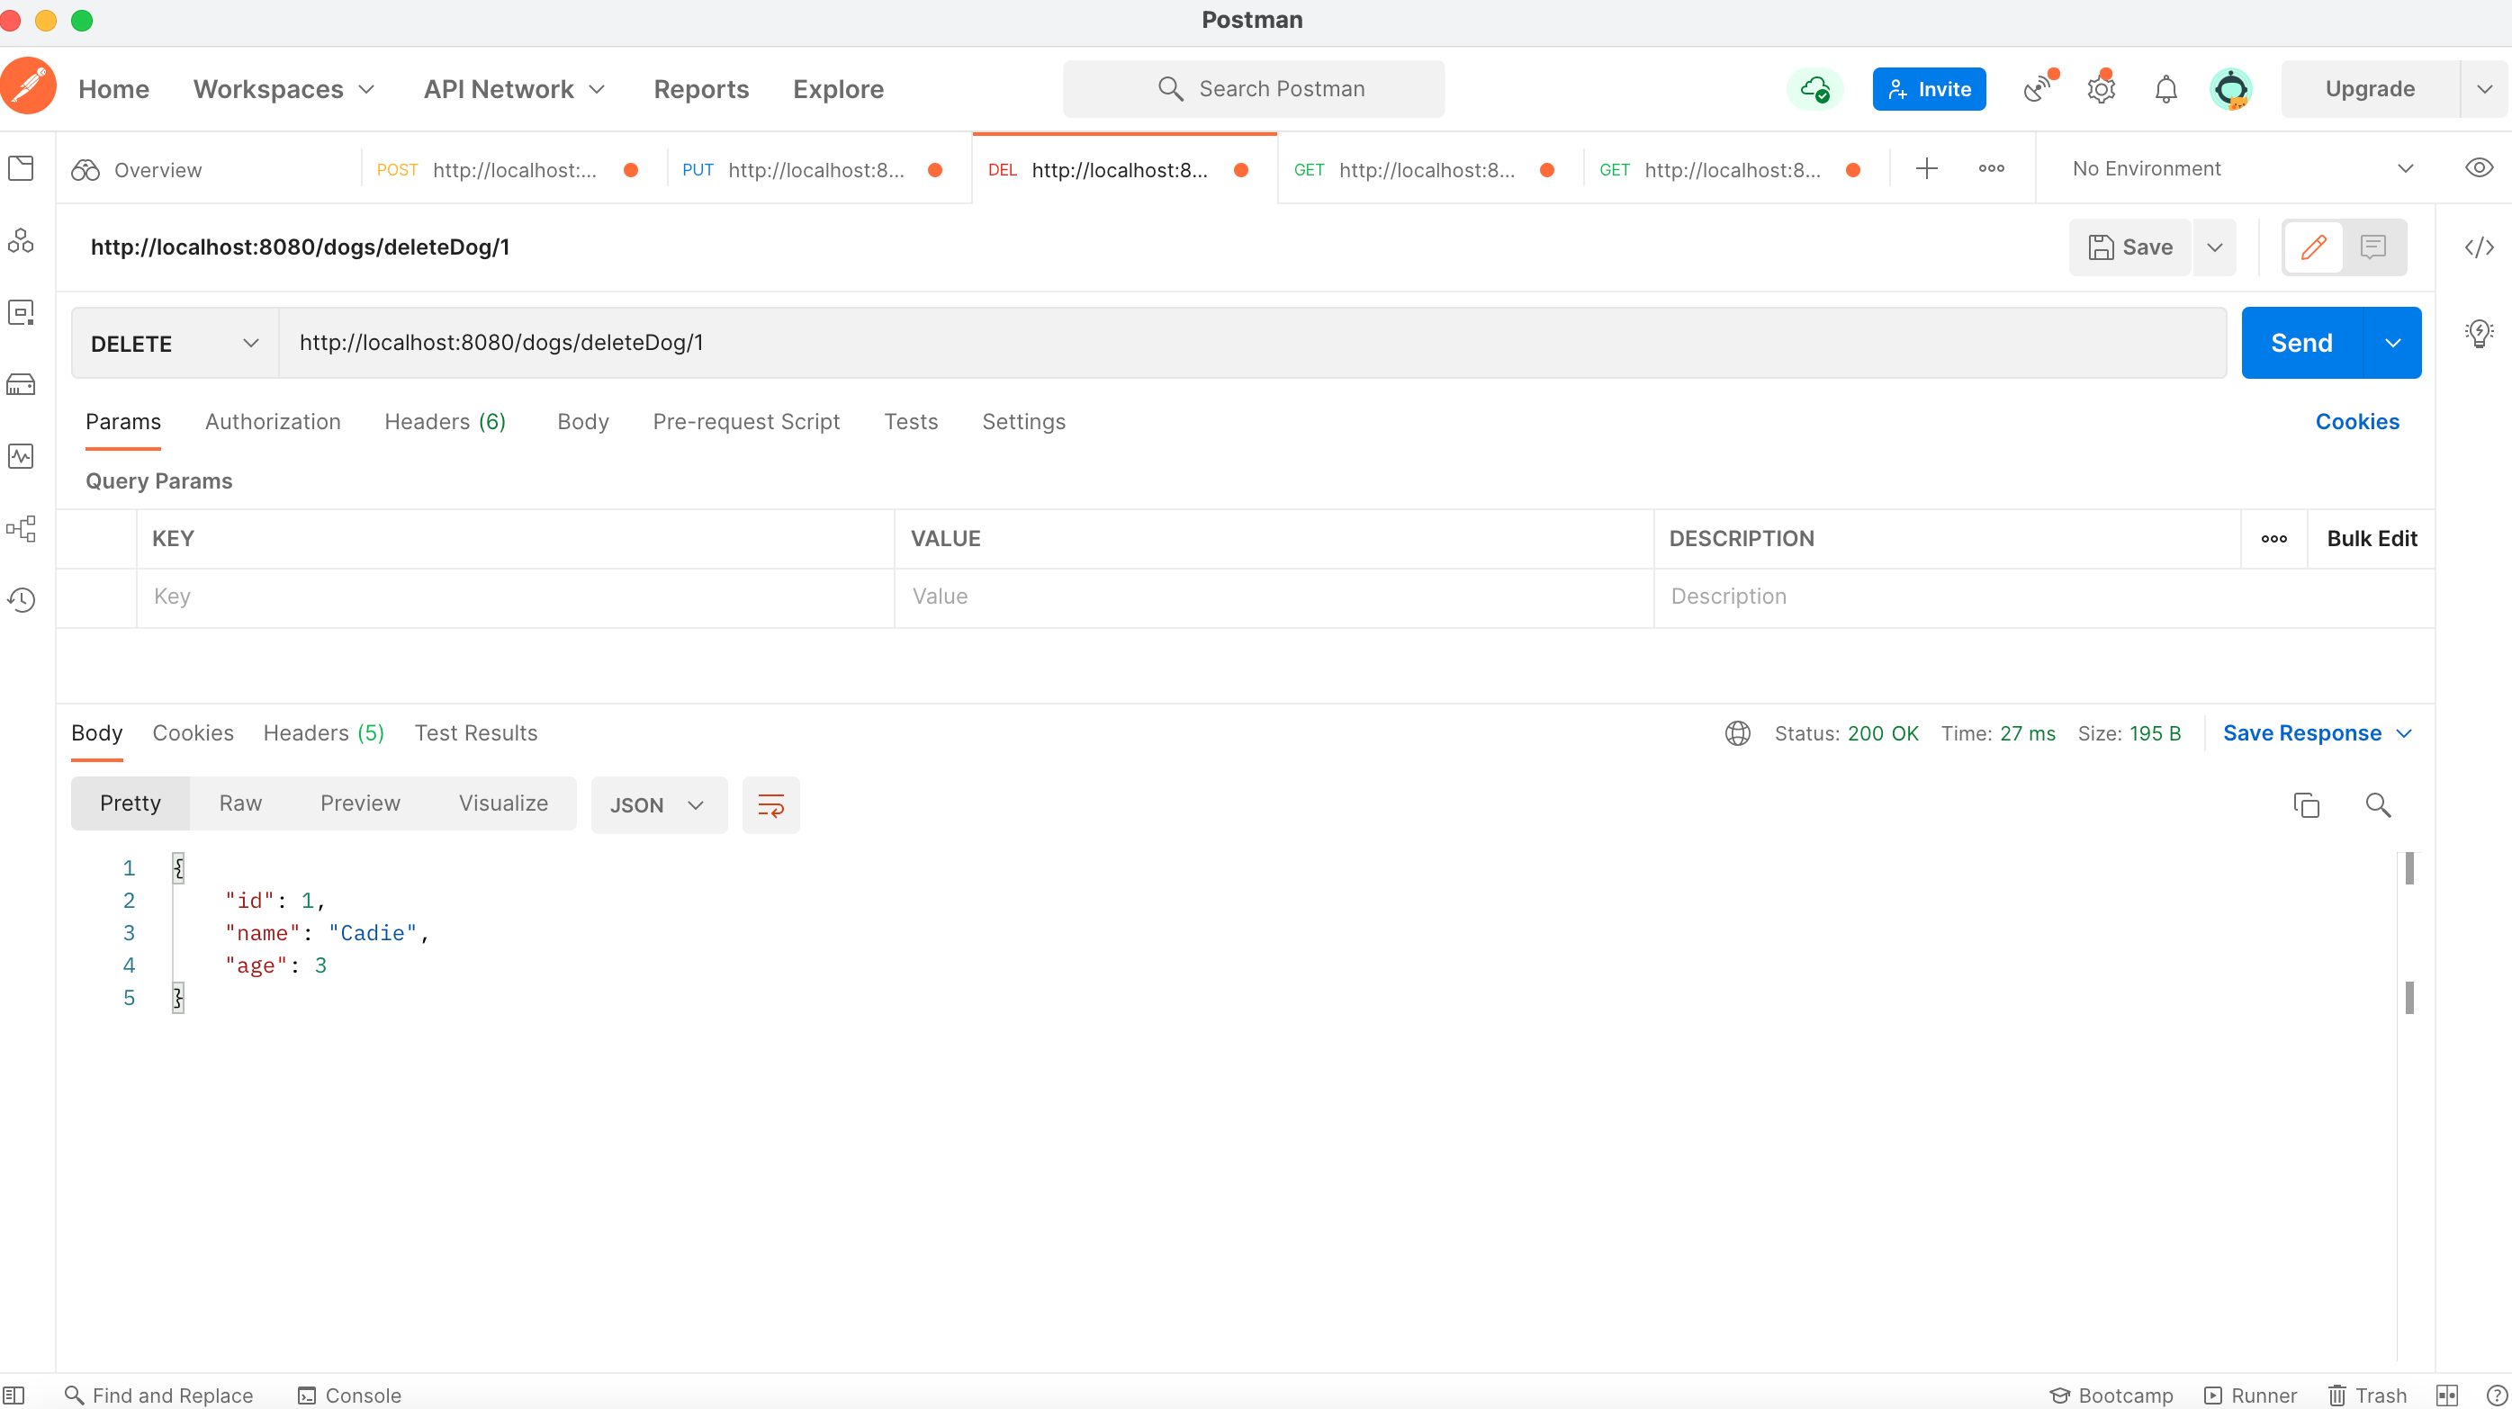Open the APIs sidebar panel
Image resolution: width=2512 pixels, height=1409 pixels.
pyautogui.click(x=21, y=241)
